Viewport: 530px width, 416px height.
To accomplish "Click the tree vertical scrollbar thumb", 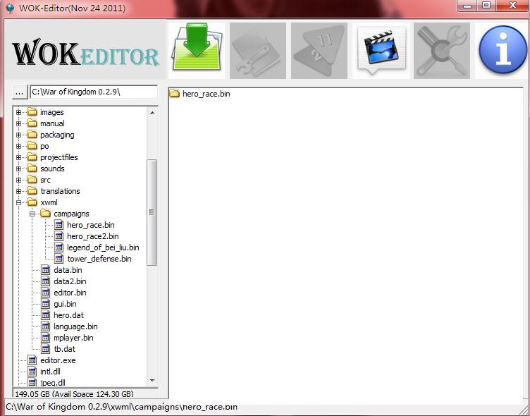I will tap(152, 212).
